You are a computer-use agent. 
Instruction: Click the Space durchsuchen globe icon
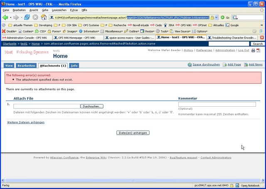(x=190, y=65)
